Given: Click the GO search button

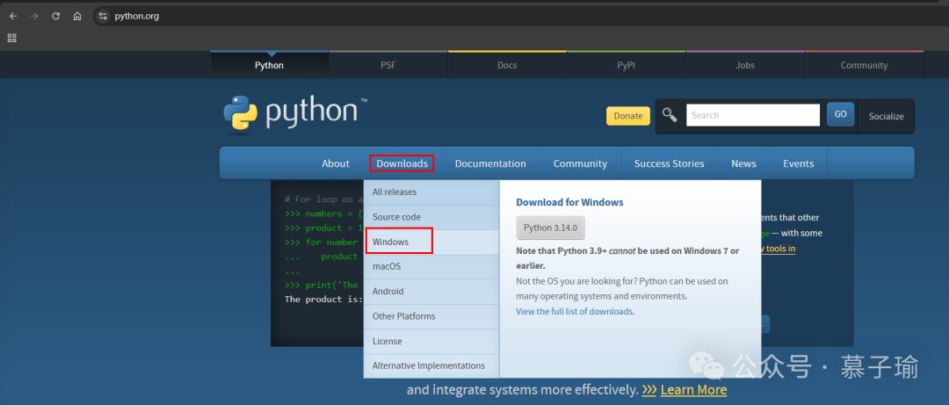Looking at the screenshot, I should (841, 114).
